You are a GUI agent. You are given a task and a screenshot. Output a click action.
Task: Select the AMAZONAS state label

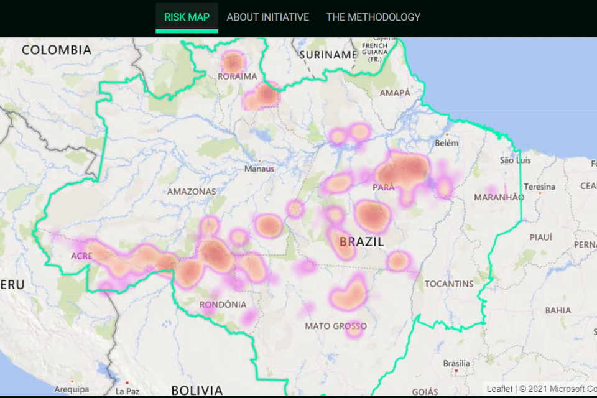pyautogui.click(x=191, y=192)
